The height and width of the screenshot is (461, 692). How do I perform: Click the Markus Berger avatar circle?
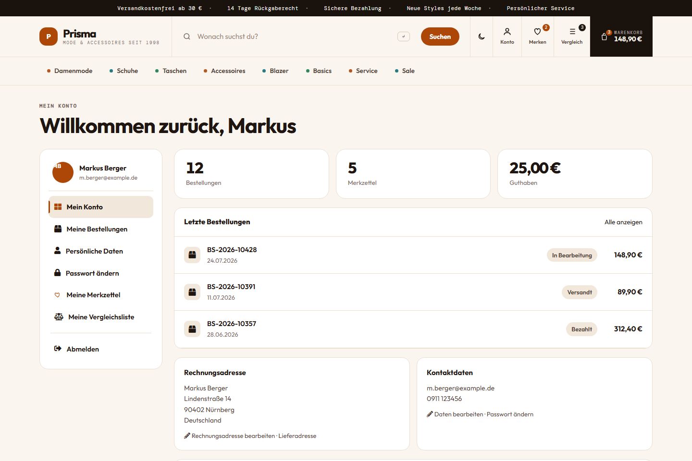click(63, 172)
